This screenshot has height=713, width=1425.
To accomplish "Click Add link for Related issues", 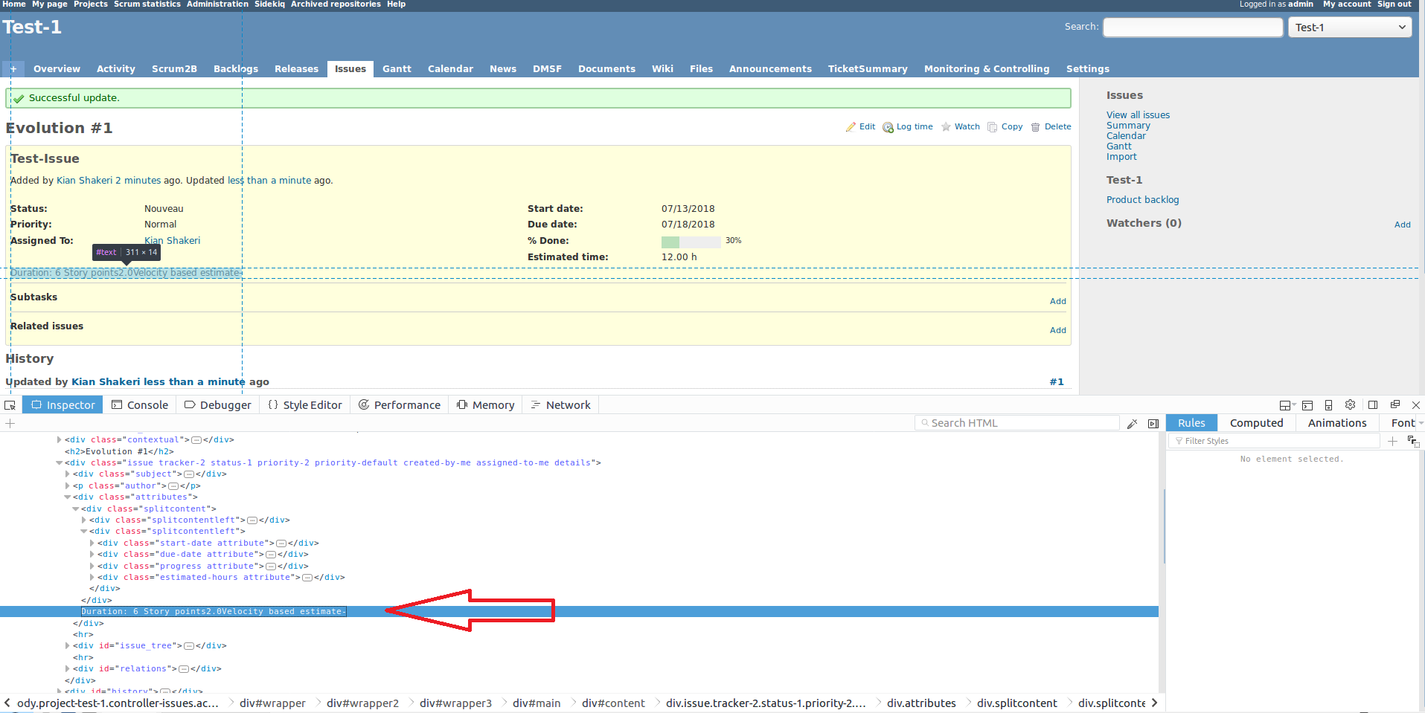I will pos(1058,331).
